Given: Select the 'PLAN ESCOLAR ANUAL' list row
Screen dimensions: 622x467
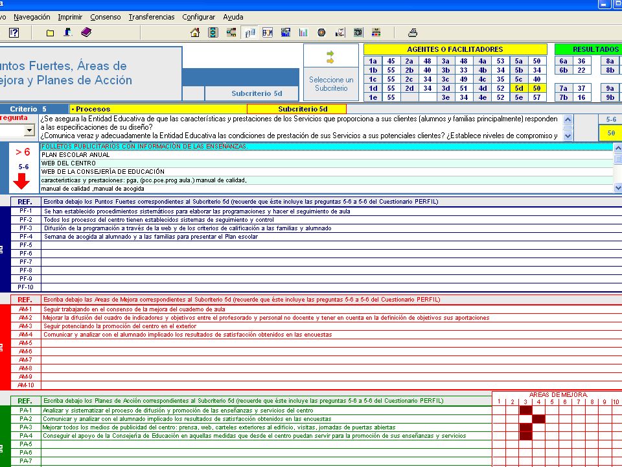Looking at the screenshot, I should pos(327,155).
